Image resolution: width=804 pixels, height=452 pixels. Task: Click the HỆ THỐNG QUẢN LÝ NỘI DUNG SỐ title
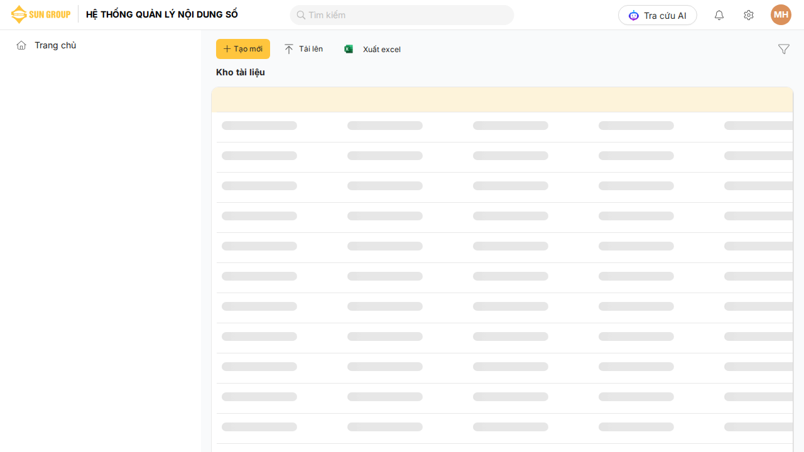click(x=162, y=14)
